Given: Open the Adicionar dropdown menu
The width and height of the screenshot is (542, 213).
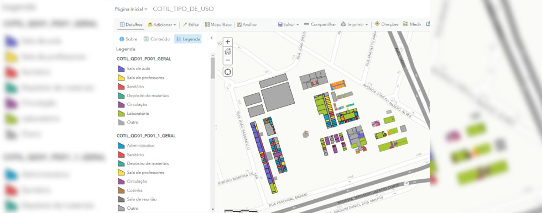Looking at the screenshot, I should point(161,24).
